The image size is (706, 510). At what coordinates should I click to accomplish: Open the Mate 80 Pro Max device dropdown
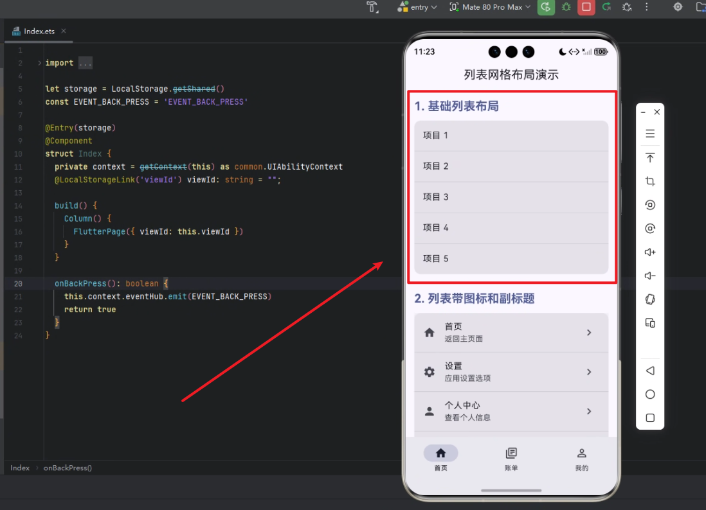tap(491, 7)
